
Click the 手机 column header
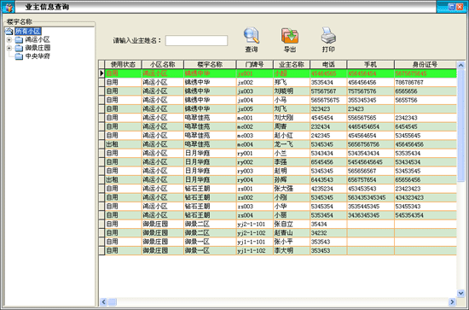[370, 64]
